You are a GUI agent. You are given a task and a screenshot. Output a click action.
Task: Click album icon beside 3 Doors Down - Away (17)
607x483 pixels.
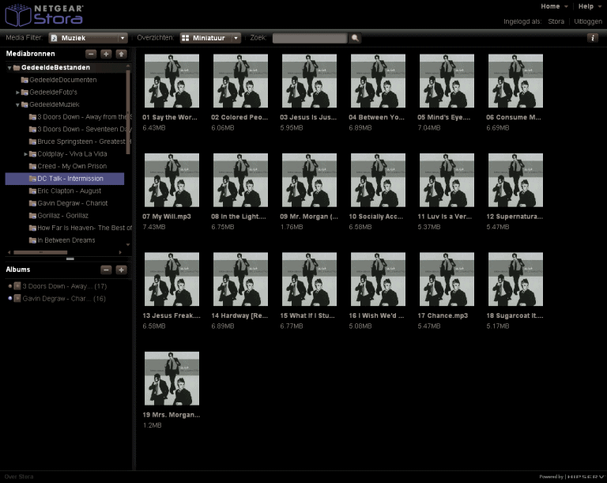tap(17, 286)
